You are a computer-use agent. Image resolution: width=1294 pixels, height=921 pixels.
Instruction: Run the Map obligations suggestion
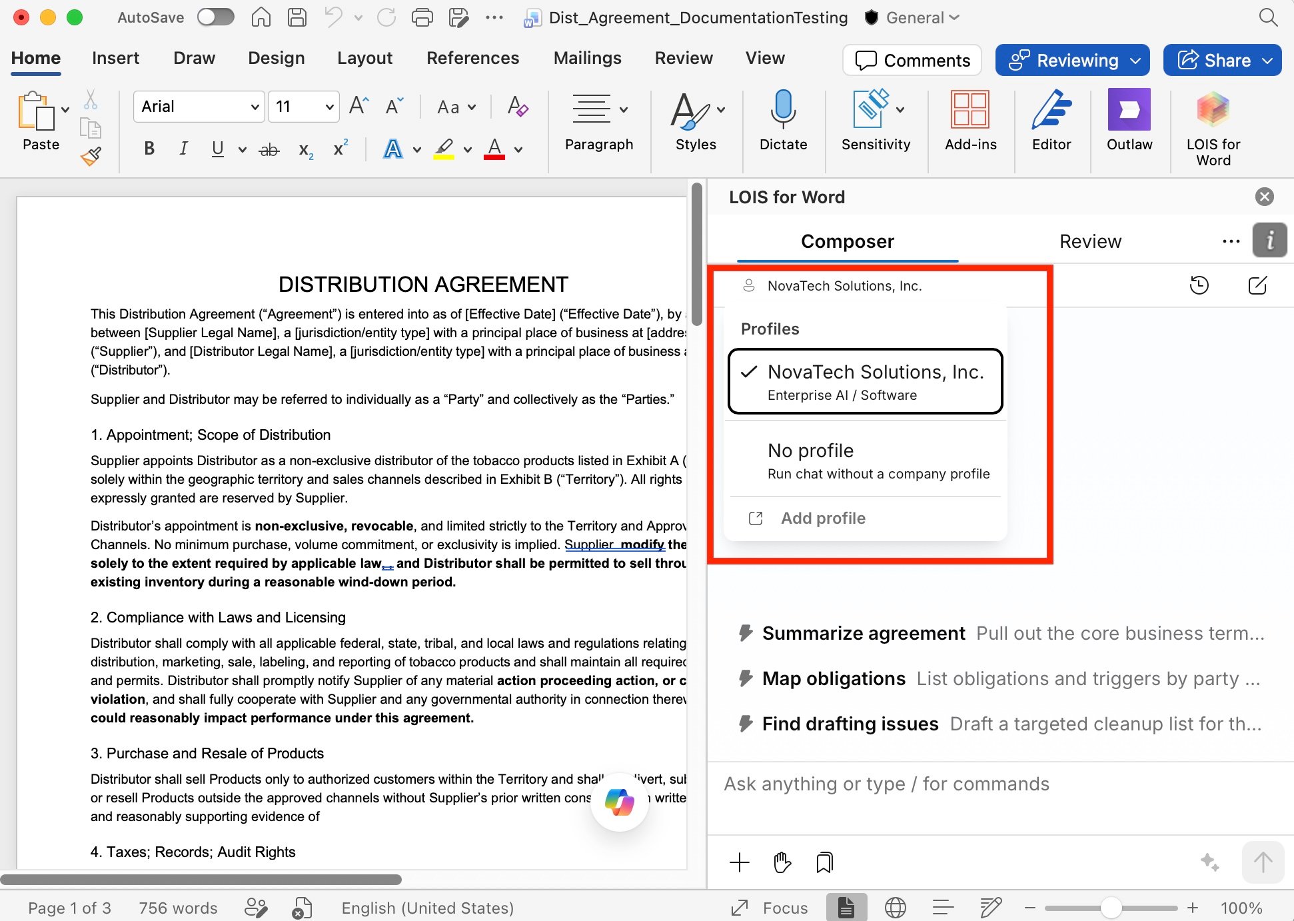pos(1000,678)
